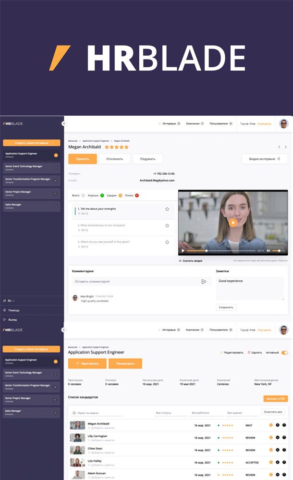Click the orange icon in Liza Hailey row
The width and height of the screenshot is (293, 480).
[271, 462]
